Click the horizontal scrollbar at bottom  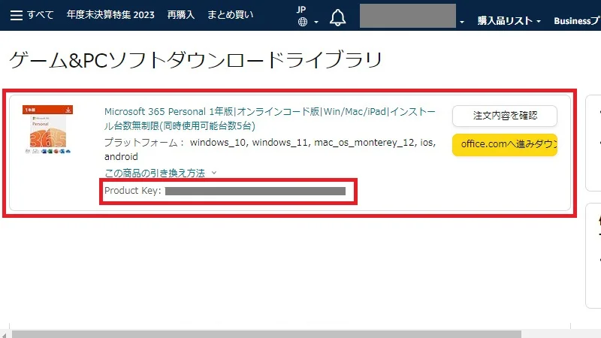267,334
